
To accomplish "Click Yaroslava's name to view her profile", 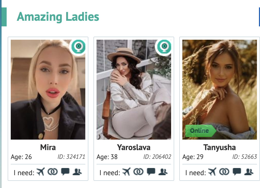I will [134, 147].
